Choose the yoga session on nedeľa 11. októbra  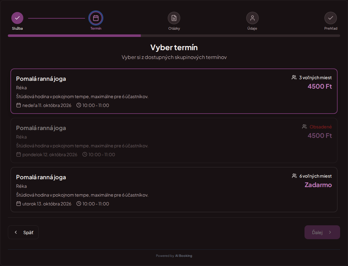click(x=174, y=91)
